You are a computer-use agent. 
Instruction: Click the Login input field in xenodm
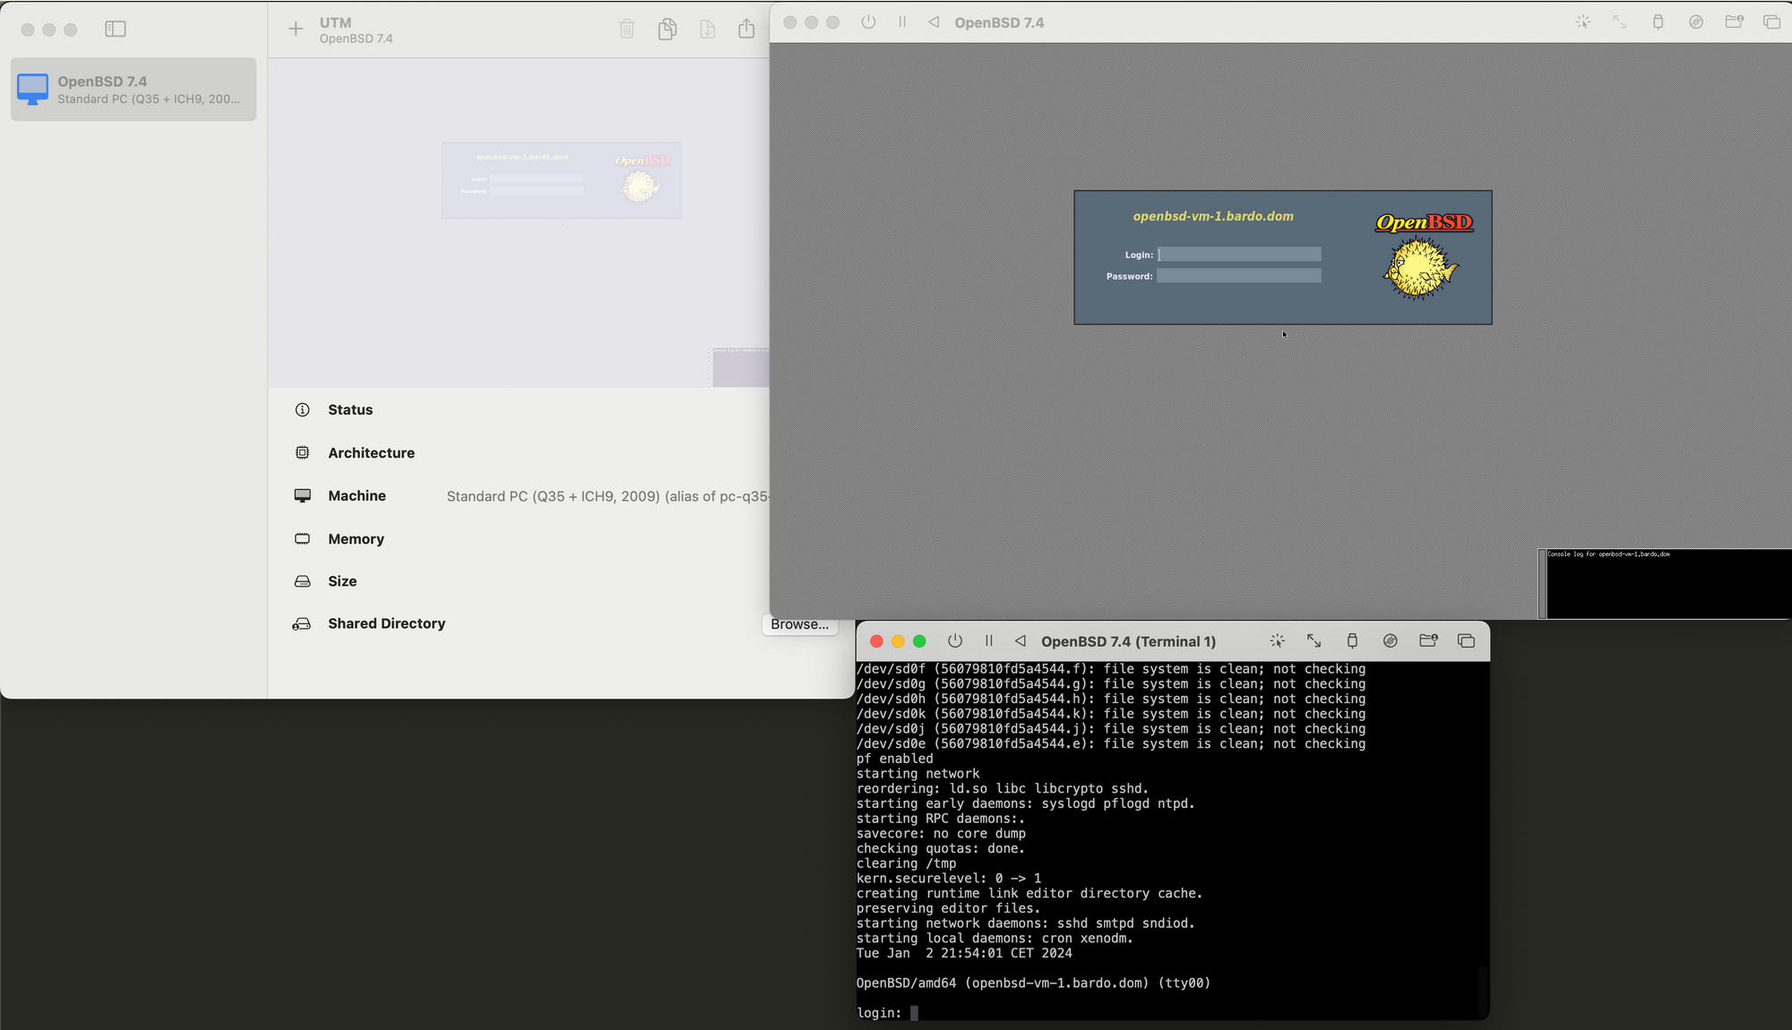[x=1239, y=254]
